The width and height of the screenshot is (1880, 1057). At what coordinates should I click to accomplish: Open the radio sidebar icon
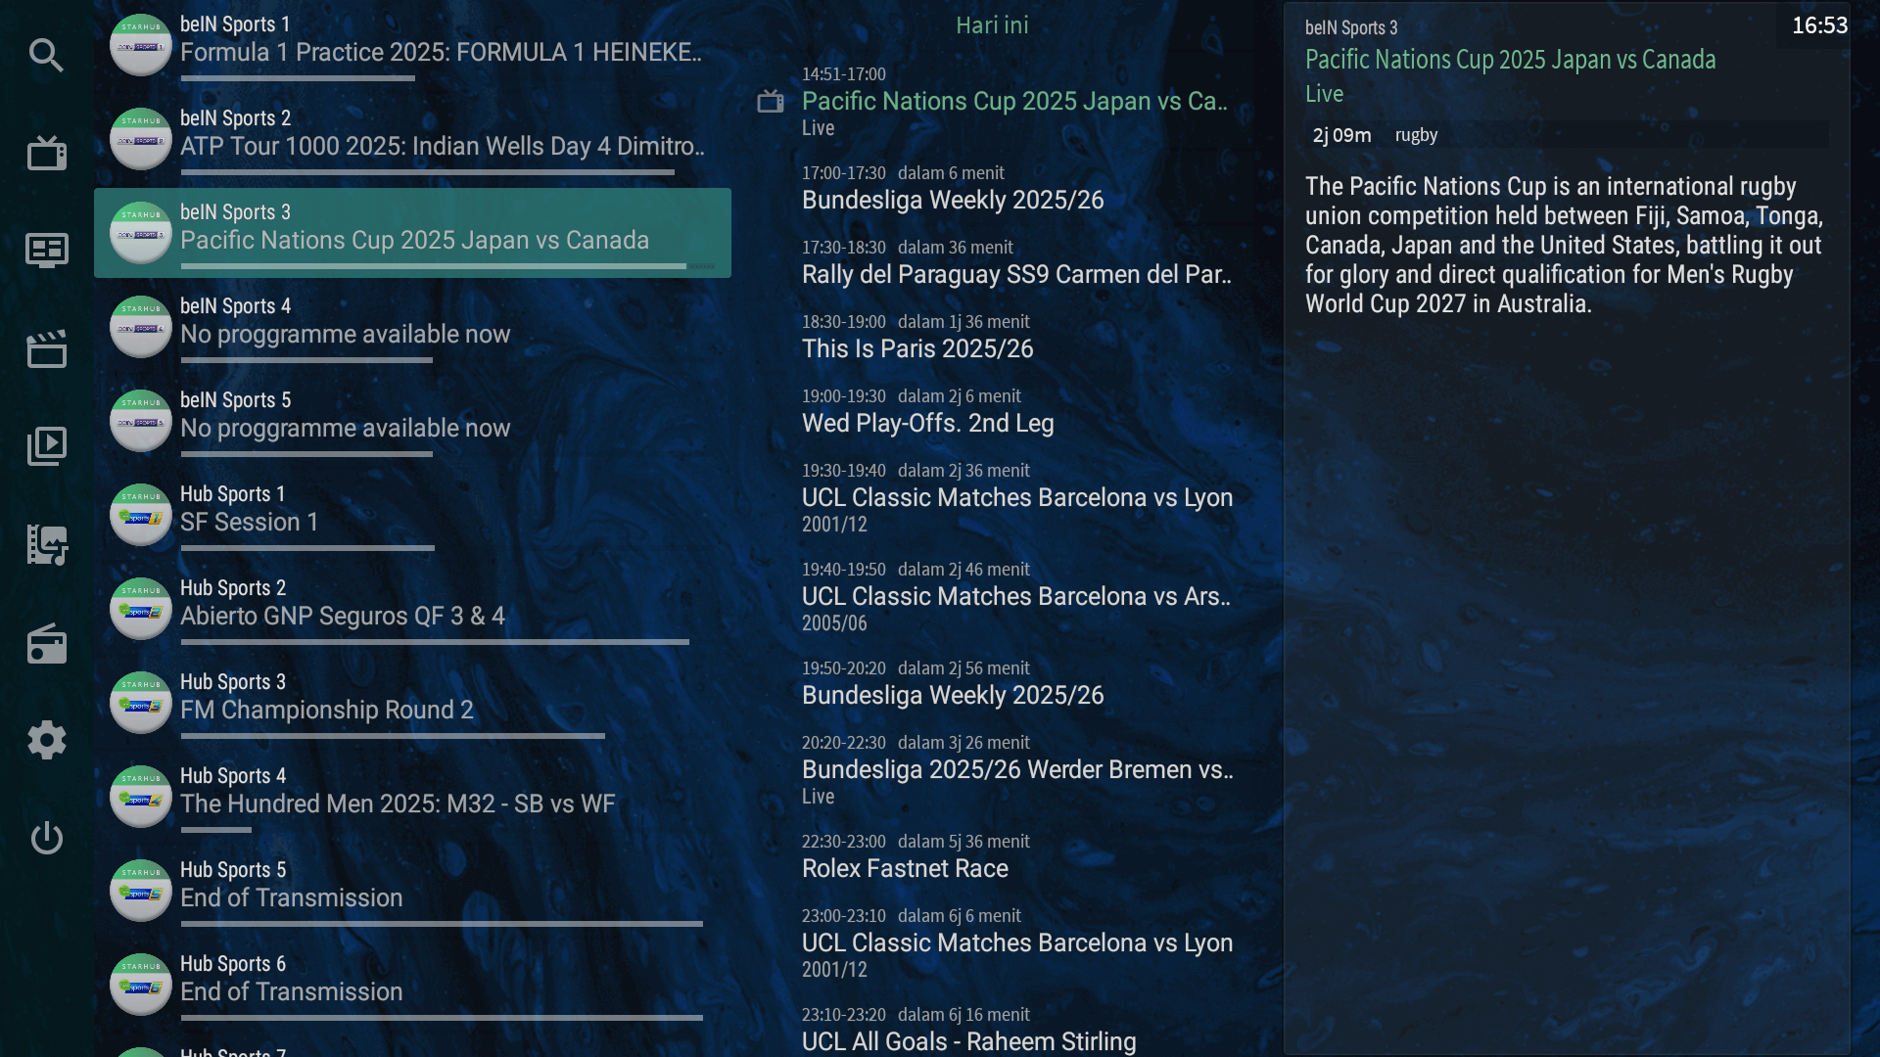tap(46, 643)
